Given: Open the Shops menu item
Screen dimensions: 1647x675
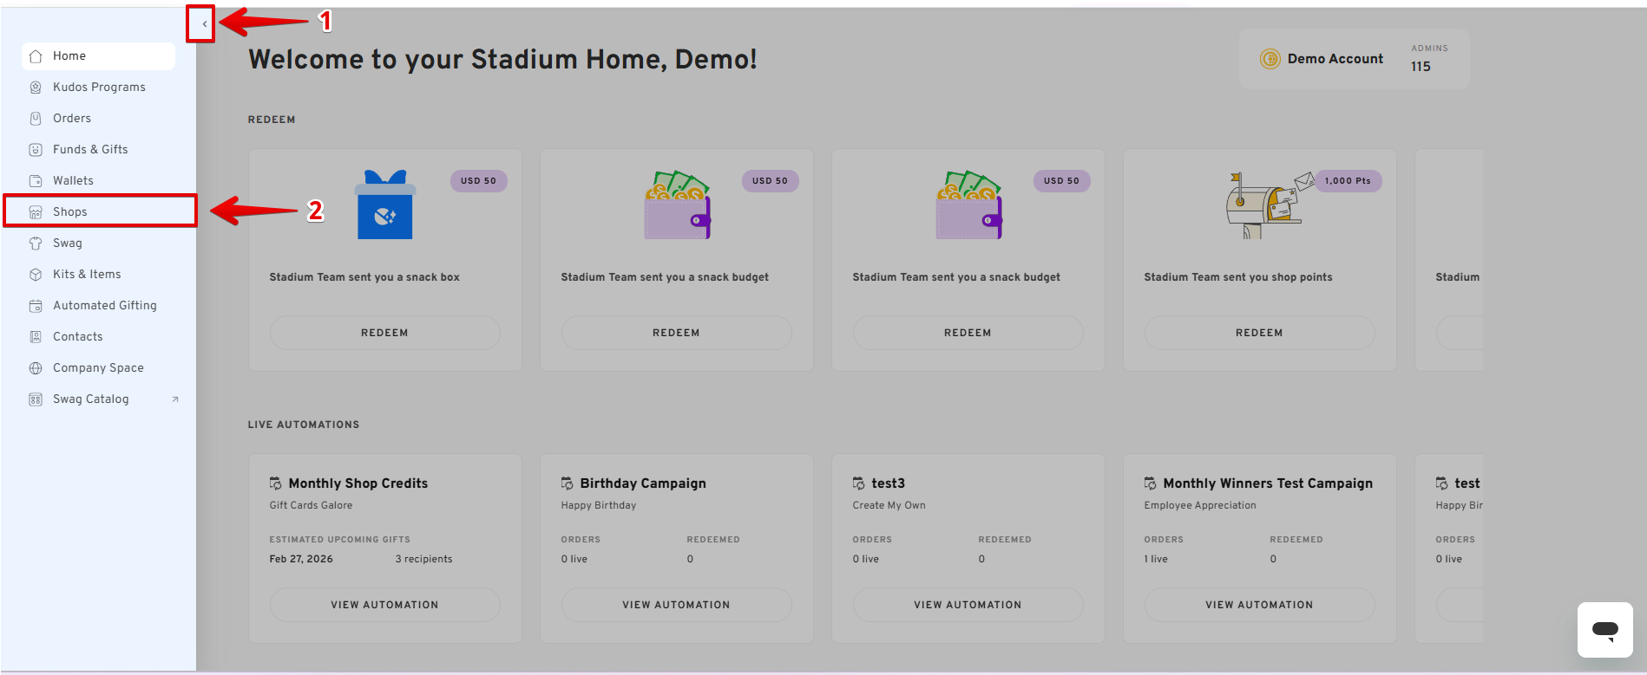Looking at the screenshot, I should [x=70, y=212].
